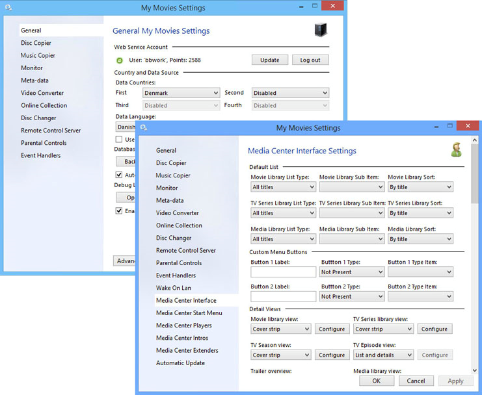Select Event Handlers in back window sidebar
This screenshot has height=395, width=482.
pos(40,156)
